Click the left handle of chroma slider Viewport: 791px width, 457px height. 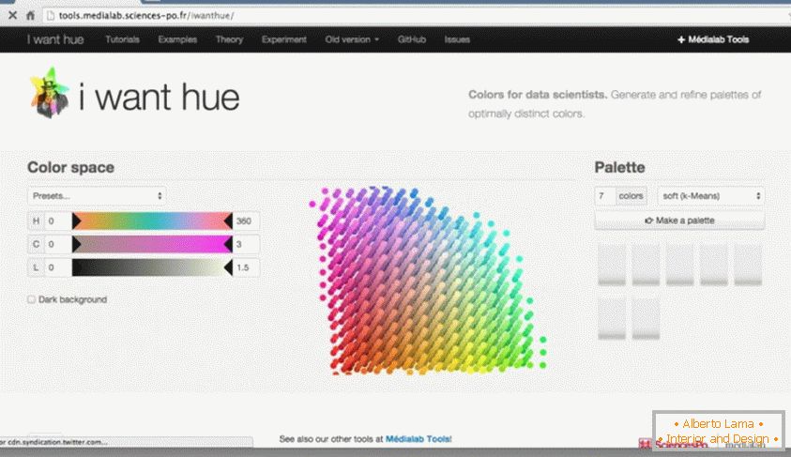pyautogui.click(x=76, y=244)
